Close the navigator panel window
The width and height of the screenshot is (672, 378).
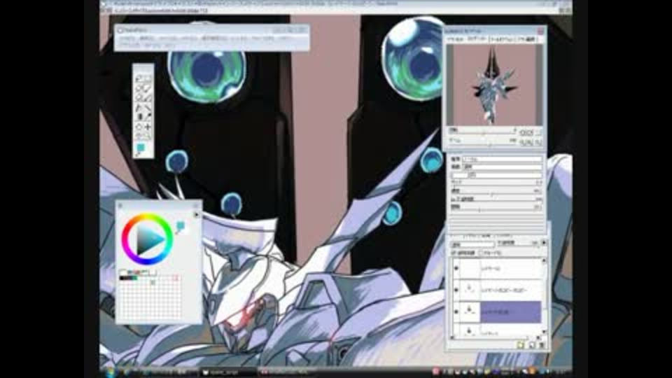tap(540, 31)
